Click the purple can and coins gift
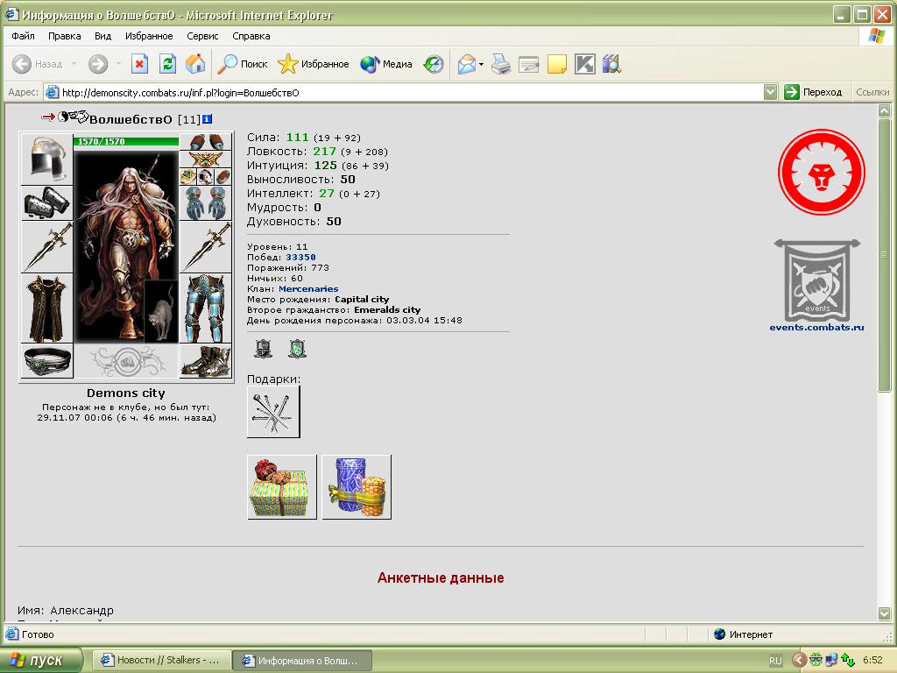 tap(357, 487)
